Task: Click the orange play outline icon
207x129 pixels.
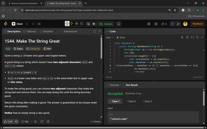Action: pos(72,24)
